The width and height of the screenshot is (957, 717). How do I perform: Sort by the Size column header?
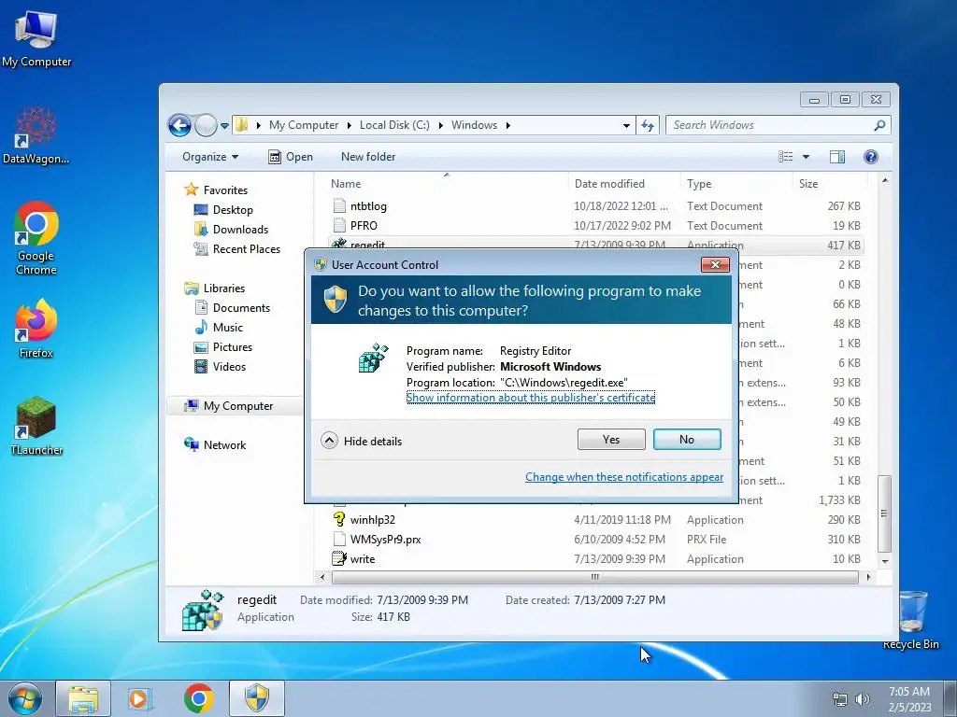pos(808,184)
